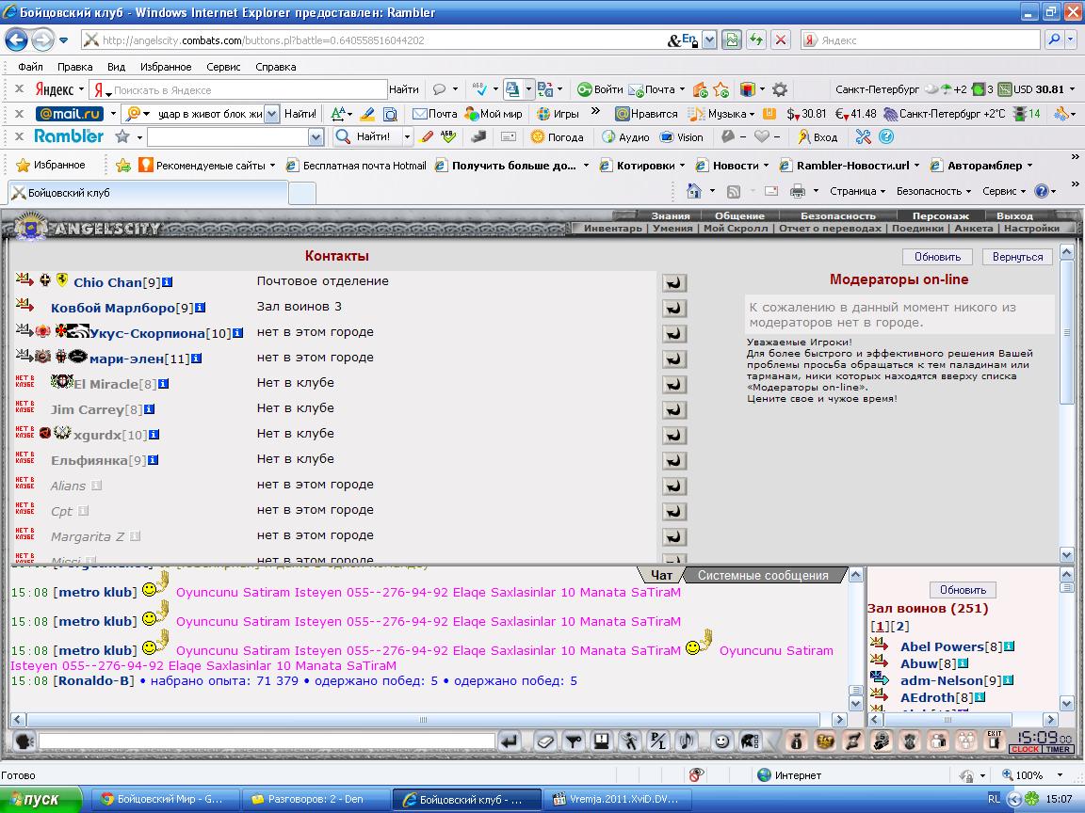Expand the Новости favorites dropdown
This screenshot has width=1085, height=813.
[x=766, y=166]
